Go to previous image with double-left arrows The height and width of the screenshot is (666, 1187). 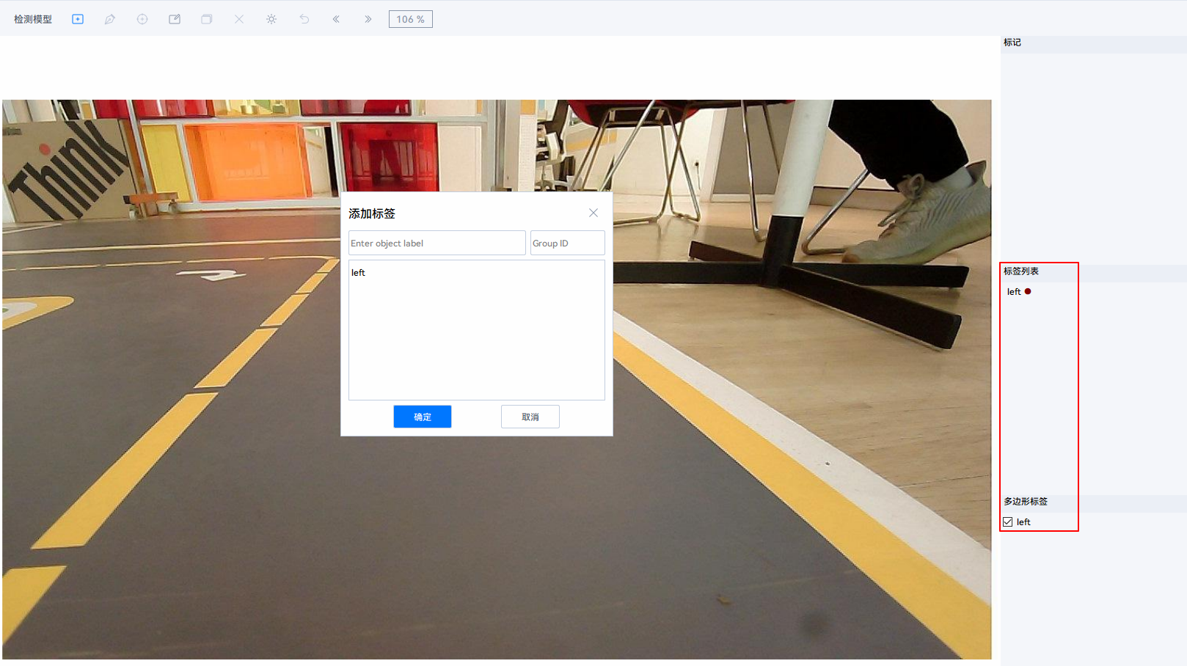coord(336,19)
